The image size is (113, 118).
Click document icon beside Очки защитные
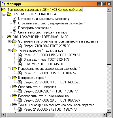(x=20, y=60)
